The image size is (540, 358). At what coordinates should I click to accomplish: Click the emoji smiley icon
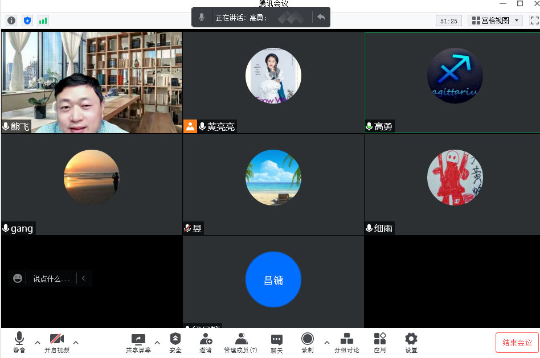18,278
